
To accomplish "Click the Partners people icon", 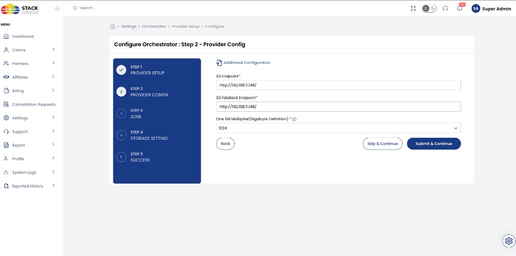I will (x=6, y=63).
